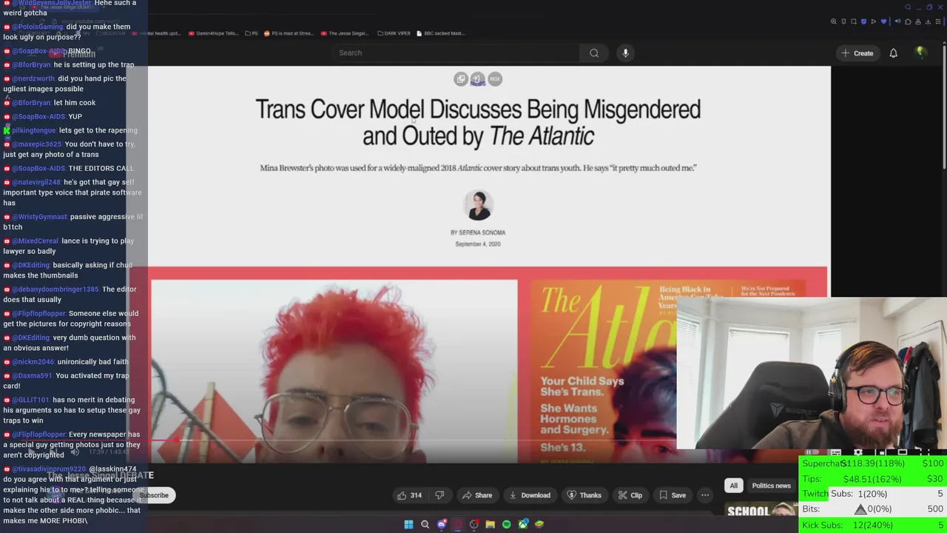Save the video to a playlist
The height and width of the screenshot is (533, 947).
[672, 495]
